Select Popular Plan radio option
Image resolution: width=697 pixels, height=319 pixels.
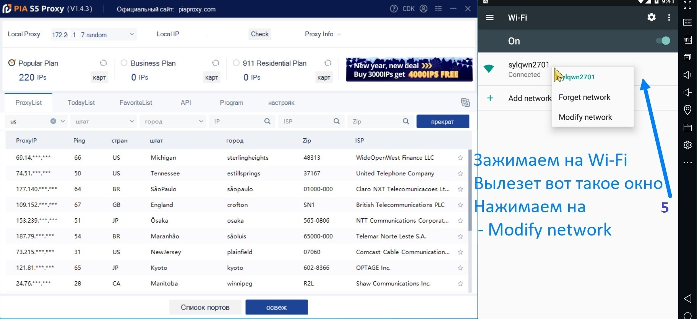point(12,63)
